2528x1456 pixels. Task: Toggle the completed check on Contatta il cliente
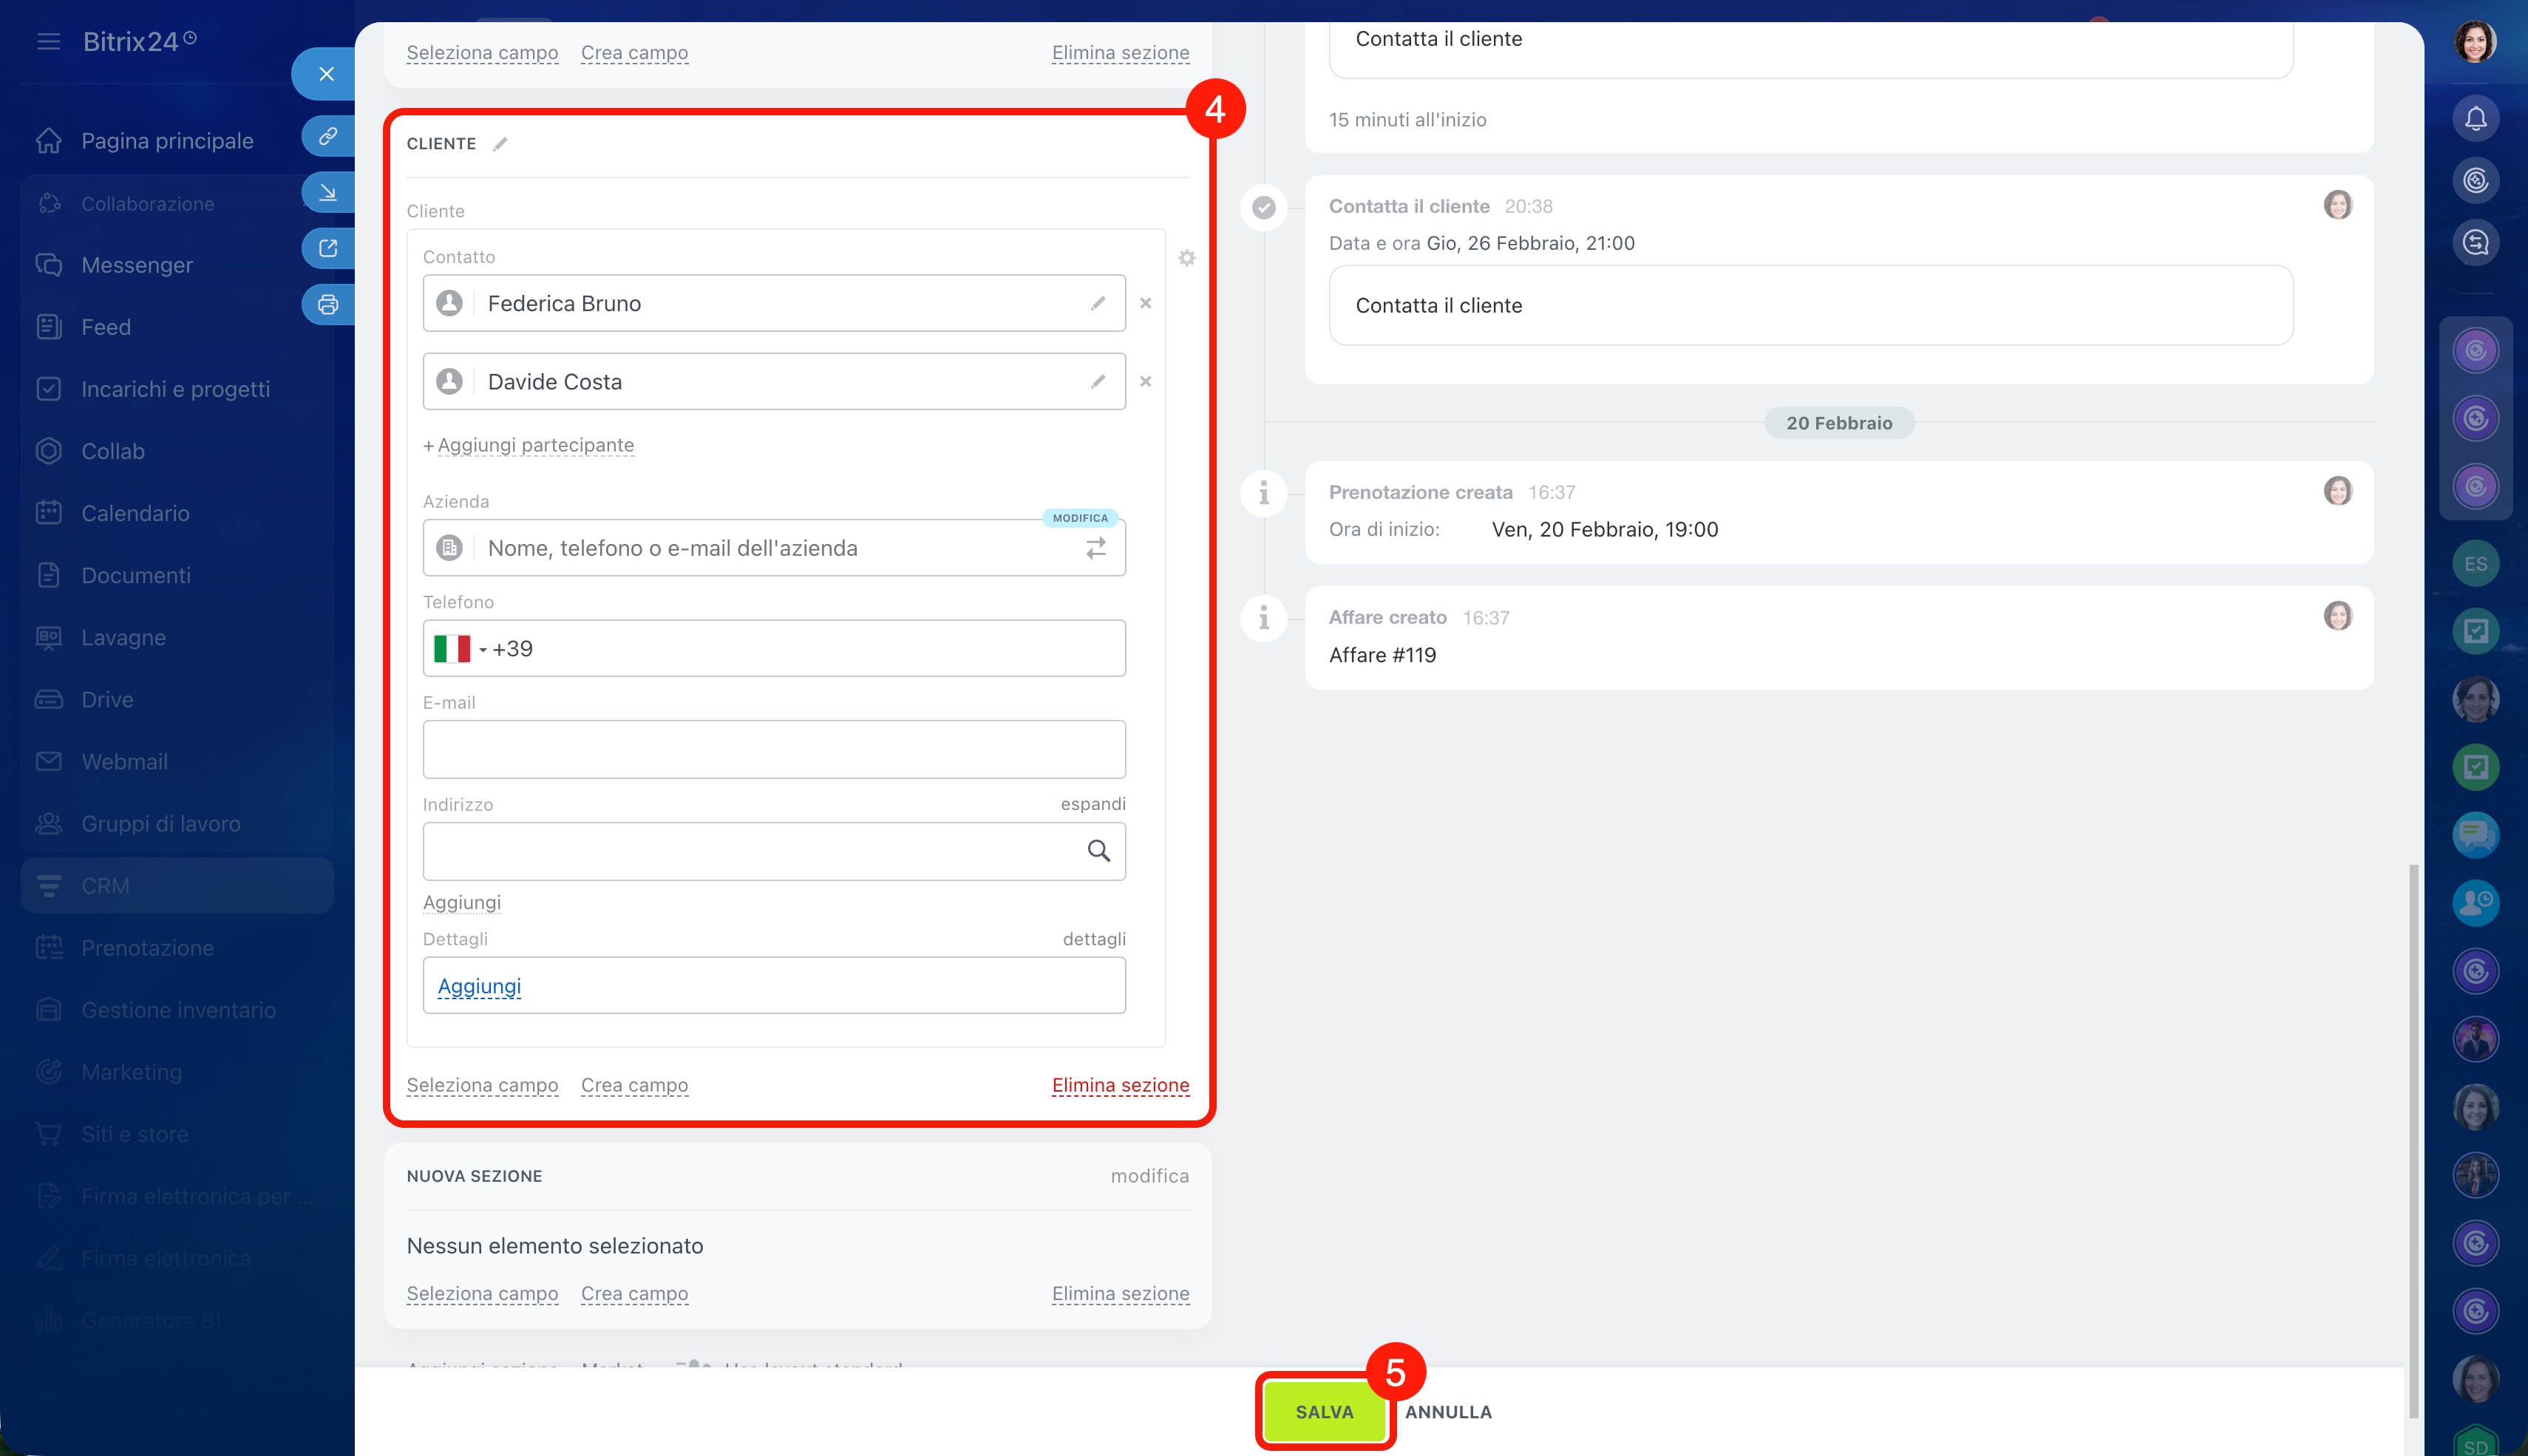coord(1264,207)
